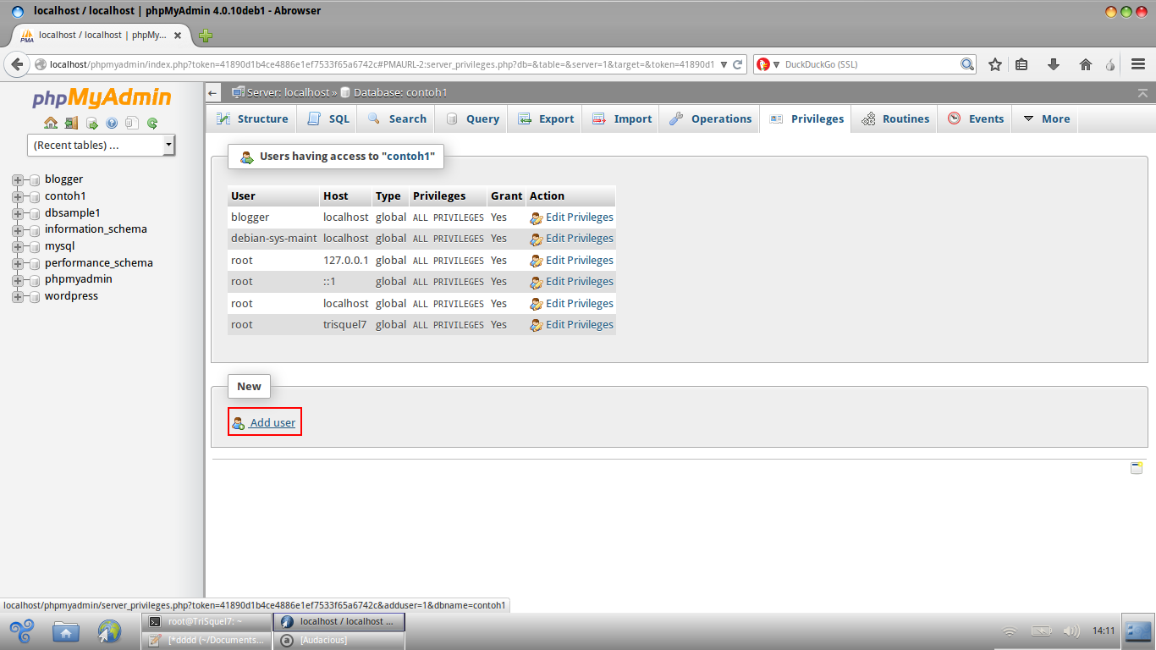Click the phpMyAdmin home icon
This screenshot has width=1156, height=650.
tap(51, 122)
